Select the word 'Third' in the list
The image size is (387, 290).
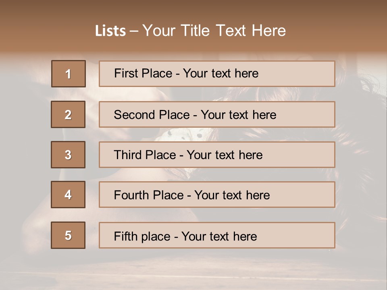click(x=128, y=155)
